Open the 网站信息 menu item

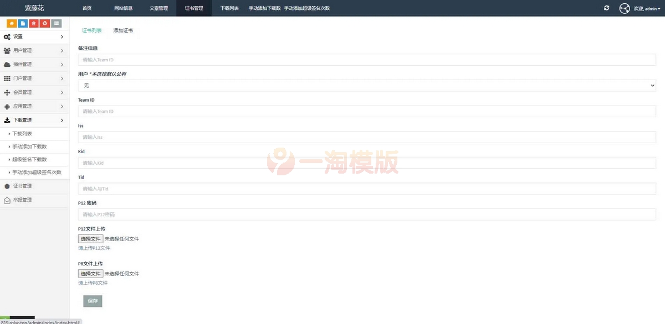pyautogui.click(x=123, y=8)
